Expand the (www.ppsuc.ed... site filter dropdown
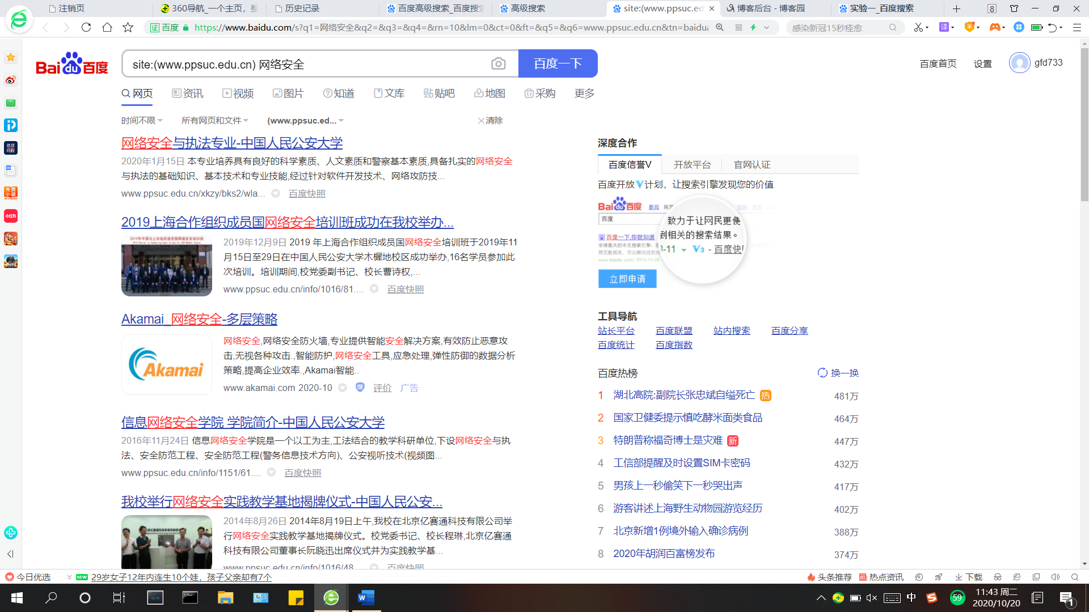This screenshot has width=1089, height=612. click(x=305, y=121)
